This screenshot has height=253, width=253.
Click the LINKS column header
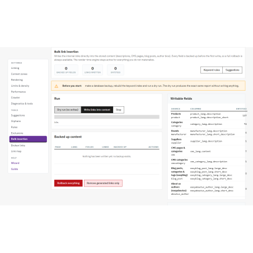tap(105, 147)
